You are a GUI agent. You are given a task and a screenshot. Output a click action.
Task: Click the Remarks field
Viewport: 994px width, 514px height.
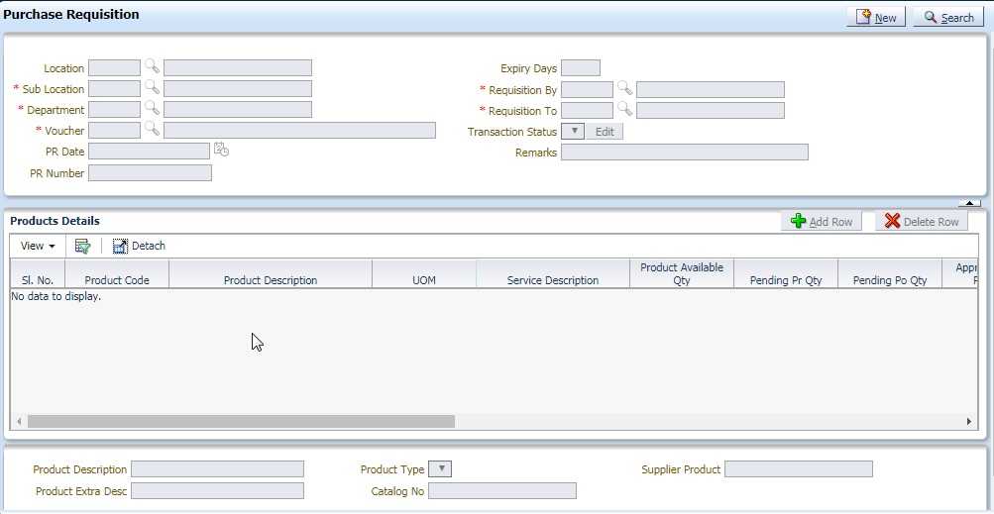click(685, 153)
